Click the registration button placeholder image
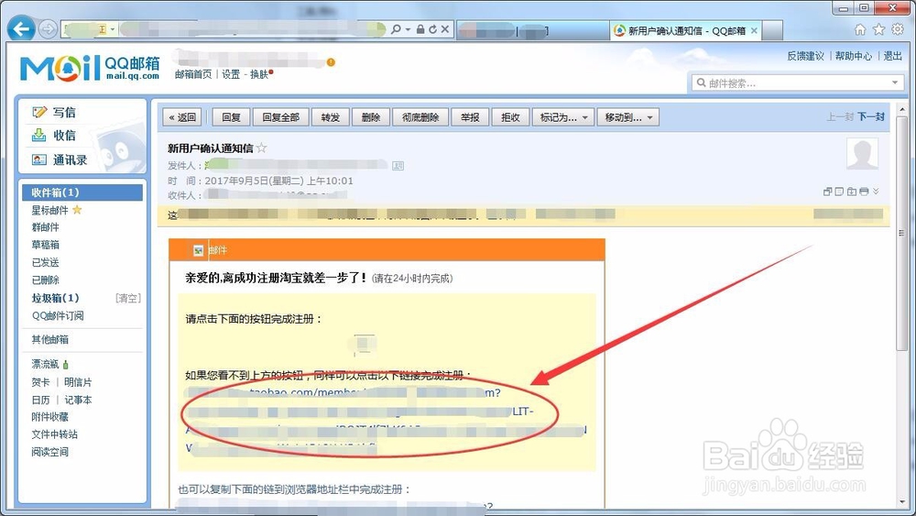The image size is (916, 516). [x=364, y=345]
